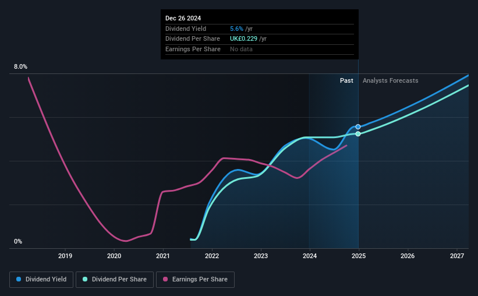Viewport: 478px width, 296px height.
Task: Click the 2019 x-axis label
Action: pyautogui.click(x=65, y=256)
